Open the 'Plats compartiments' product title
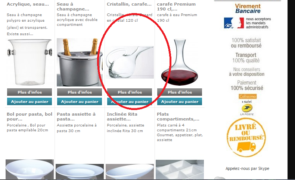The image size is (295, 180). [x=178, y=116]
